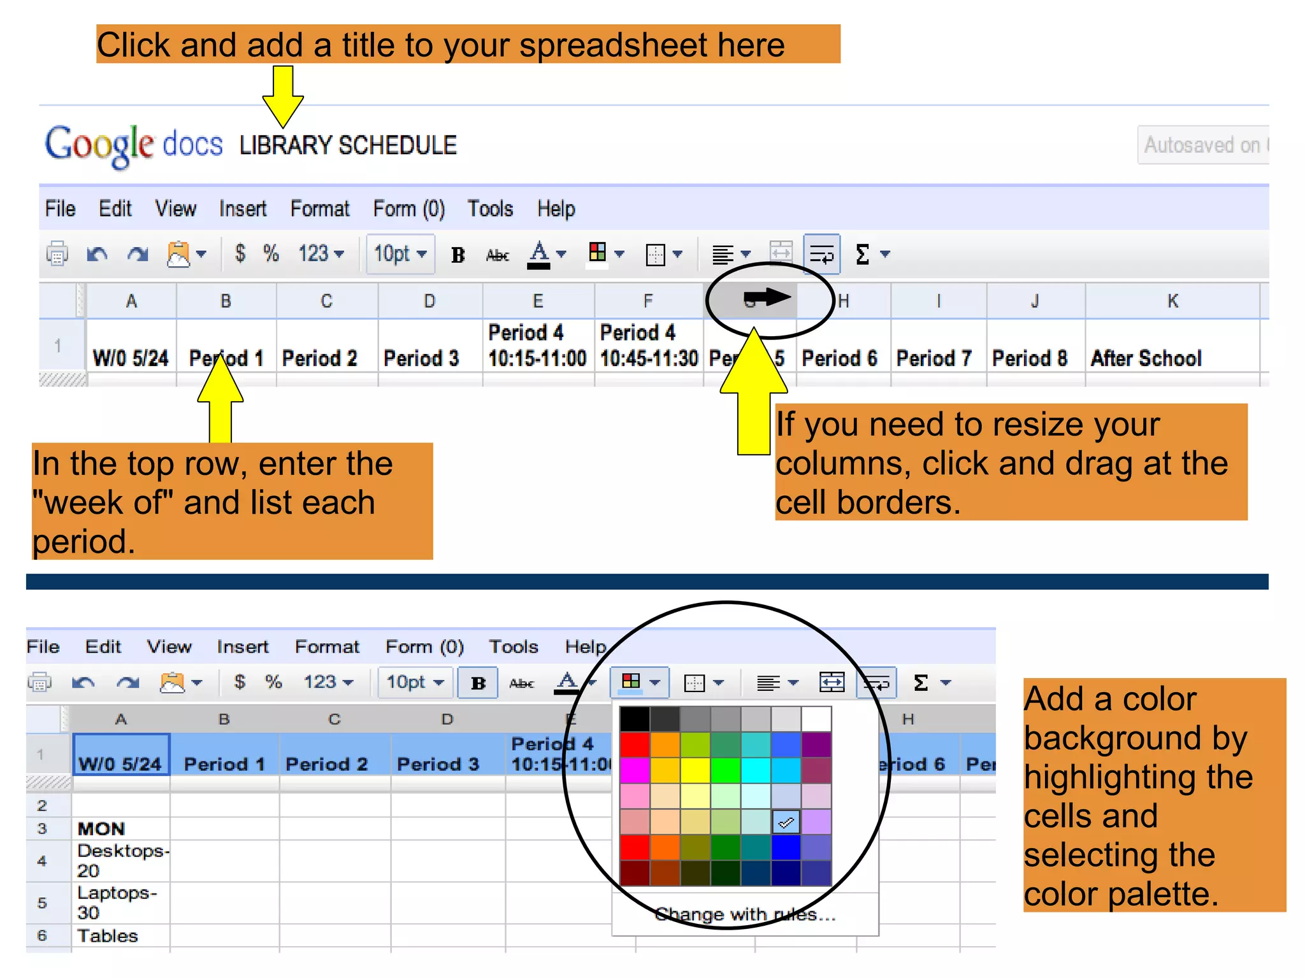Click the text color A icon in upper toolbar
The width and height of the screenshot is (1305, 978).
click(x=539, y=255)
